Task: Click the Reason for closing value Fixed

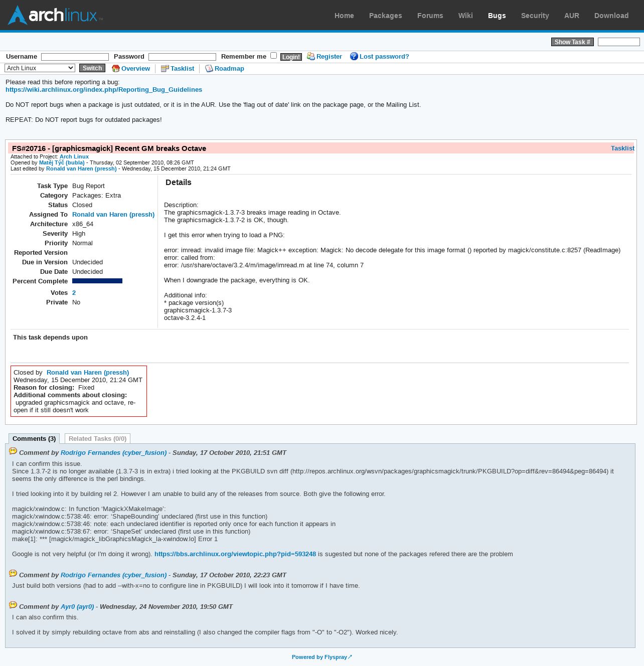Action: click(86, 388)
